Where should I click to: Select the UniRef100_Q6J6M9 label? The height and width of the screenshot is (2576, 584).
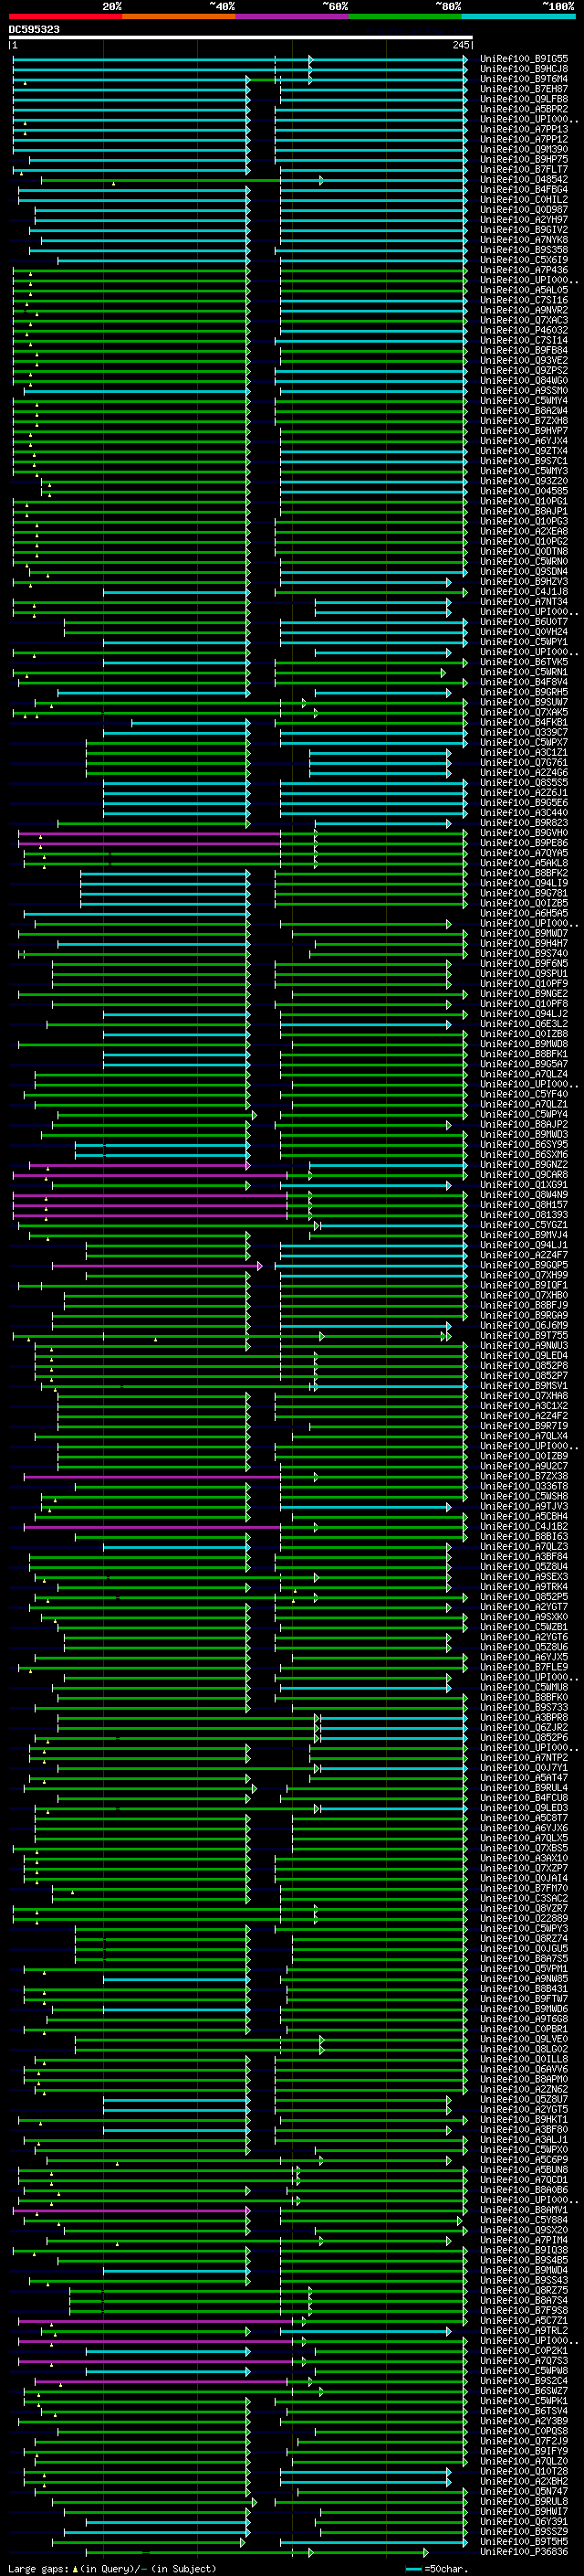(x=524, y=1325)
